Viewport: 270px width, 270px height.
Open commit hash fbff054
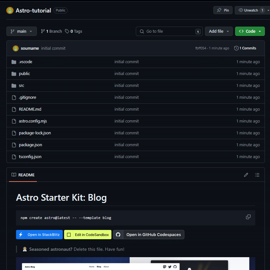tap(200, 48)
